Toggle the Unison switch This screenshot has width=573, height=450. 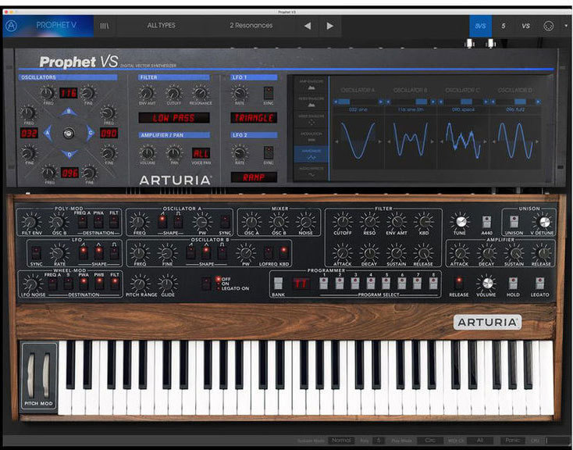[x=514, y=222]
